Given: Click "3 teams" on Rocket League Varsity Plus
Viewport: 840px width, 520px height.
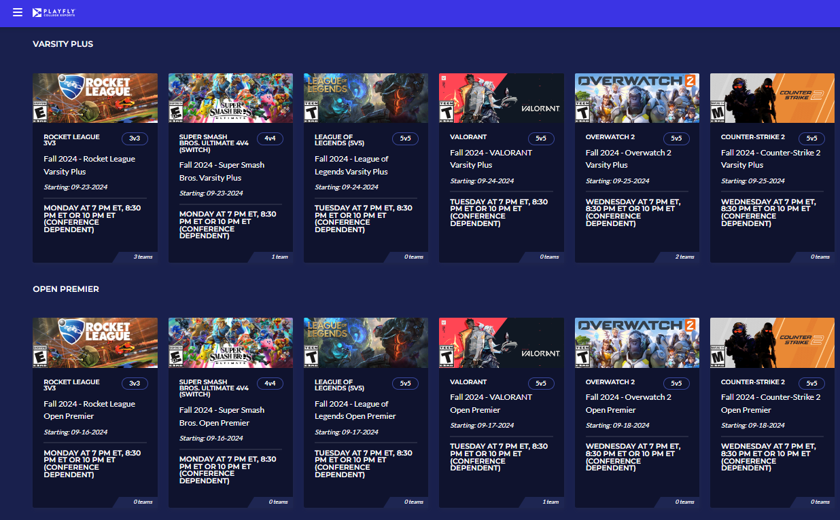Looking at the screenshot, I should coord(143,257).
